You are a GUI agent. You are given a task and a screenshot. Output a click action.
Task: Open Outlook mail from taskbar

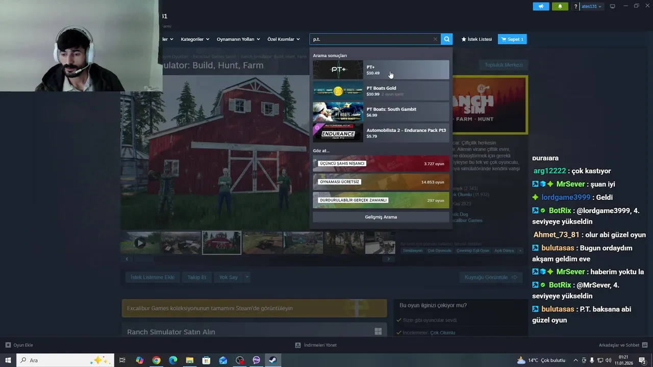coord(223,360)
